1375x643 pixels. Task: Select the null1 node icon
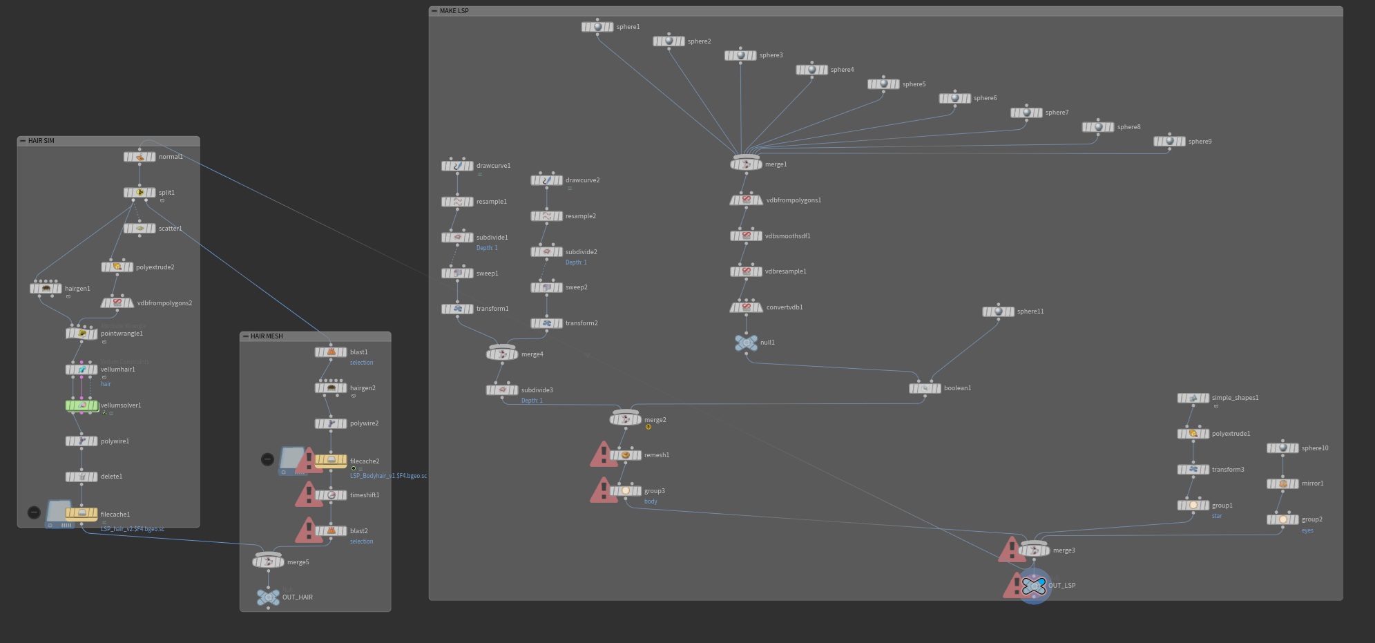click(746, 343)
